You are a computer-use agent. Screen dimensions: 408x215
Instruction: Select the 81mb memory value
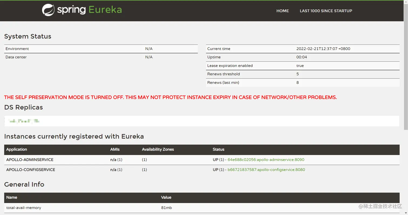(166, 208)
